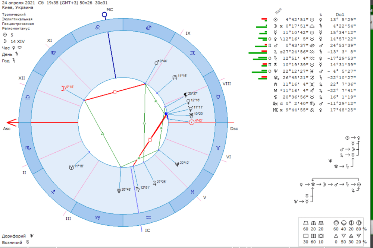Click the Sun longitude 4°42'51" in the table
Screen dimensions: 373x248
(297, 19)
